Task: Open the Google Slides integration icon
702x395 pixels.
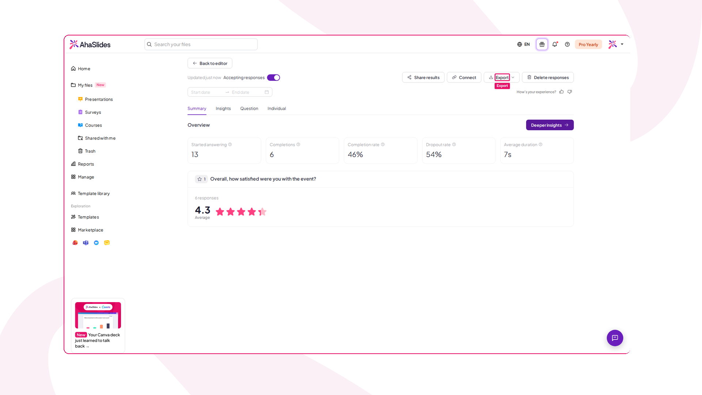Action: [x=107, y=243]
